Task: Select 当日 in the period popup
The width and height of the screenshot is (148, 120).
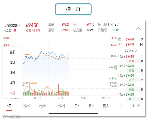Action: point(13,52)
